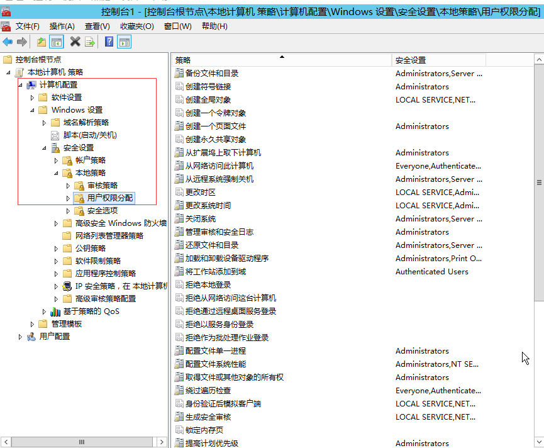The height and width of the screenshot is (448, 544).
Task: Expand the 用户配置 tree node
Action: 20,337
